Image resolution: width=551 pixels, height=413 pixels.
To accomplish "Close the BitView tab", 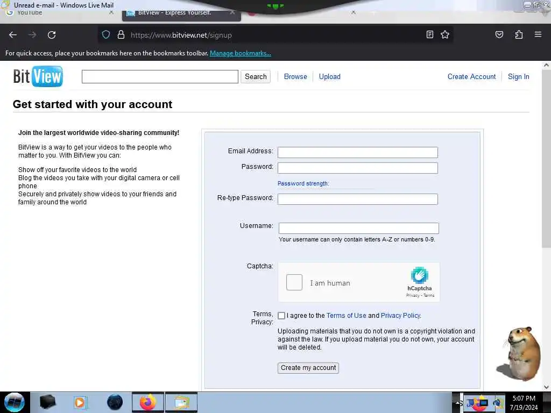I will pos(232,12).
